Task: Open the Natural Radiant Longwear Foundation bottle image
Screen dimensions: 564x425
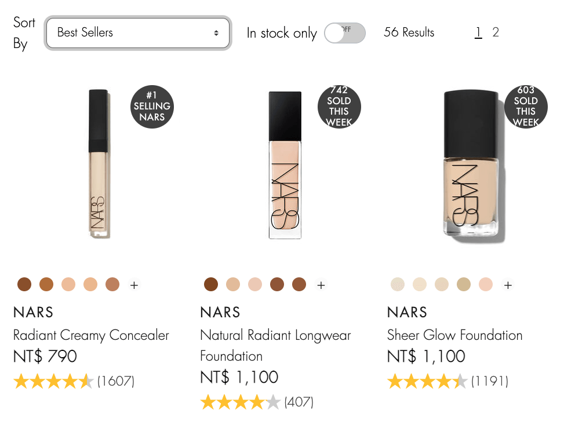Action: coord(285,165)
